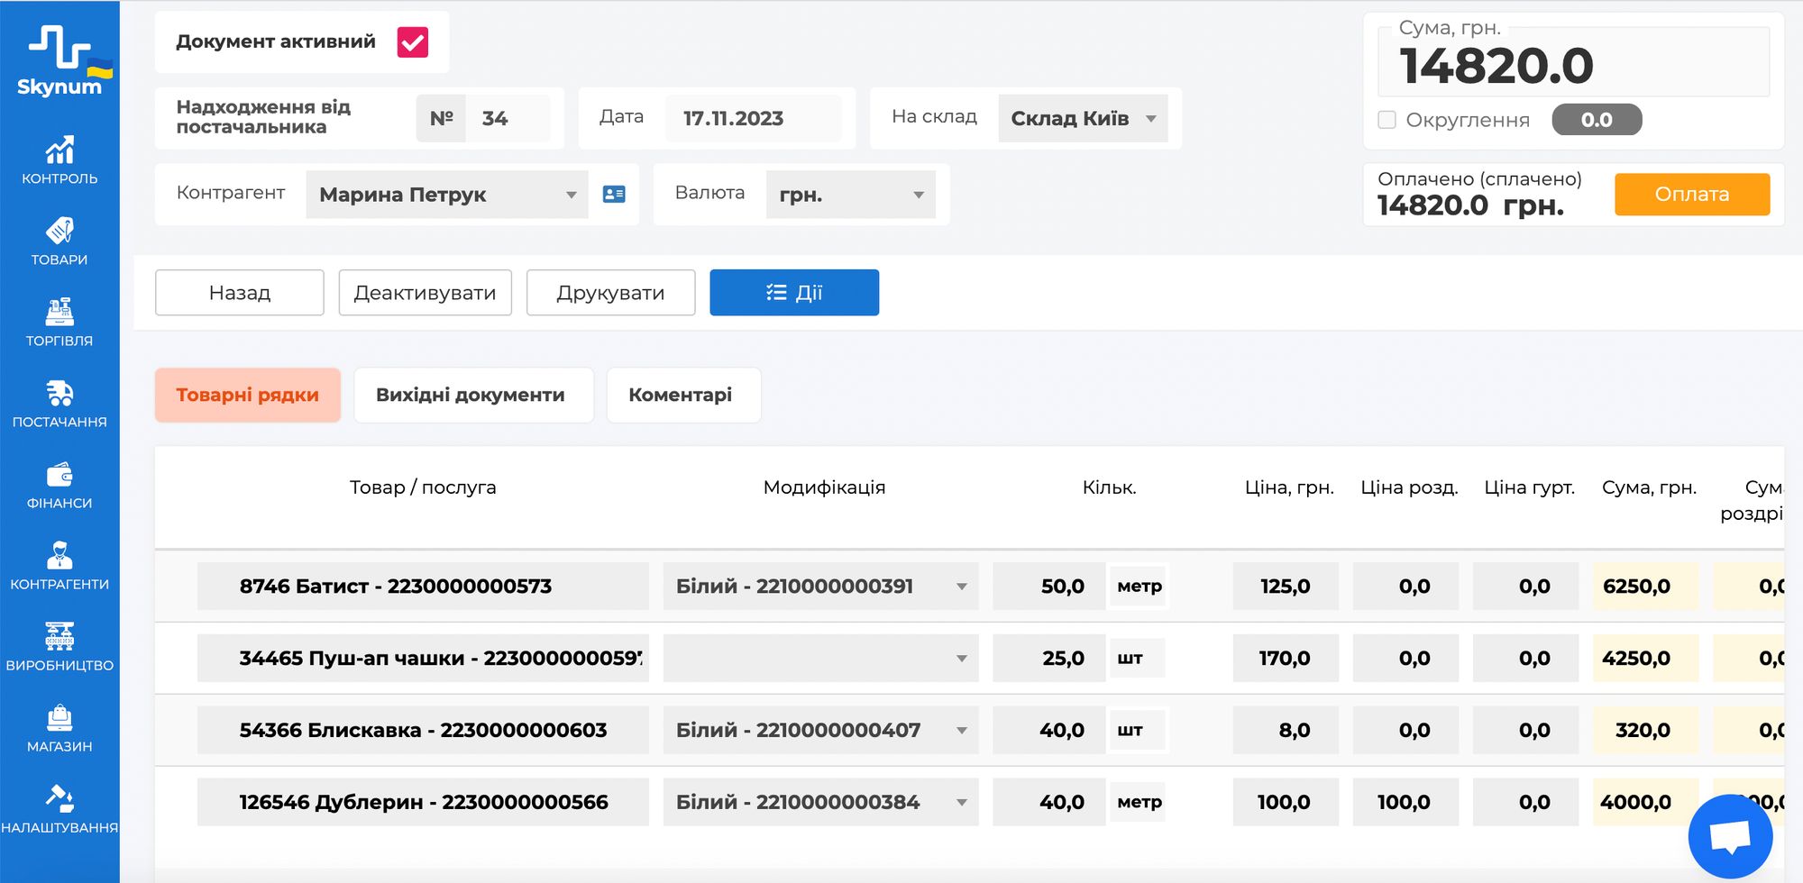Open Постачання delivery truck icon

point(59,404)
